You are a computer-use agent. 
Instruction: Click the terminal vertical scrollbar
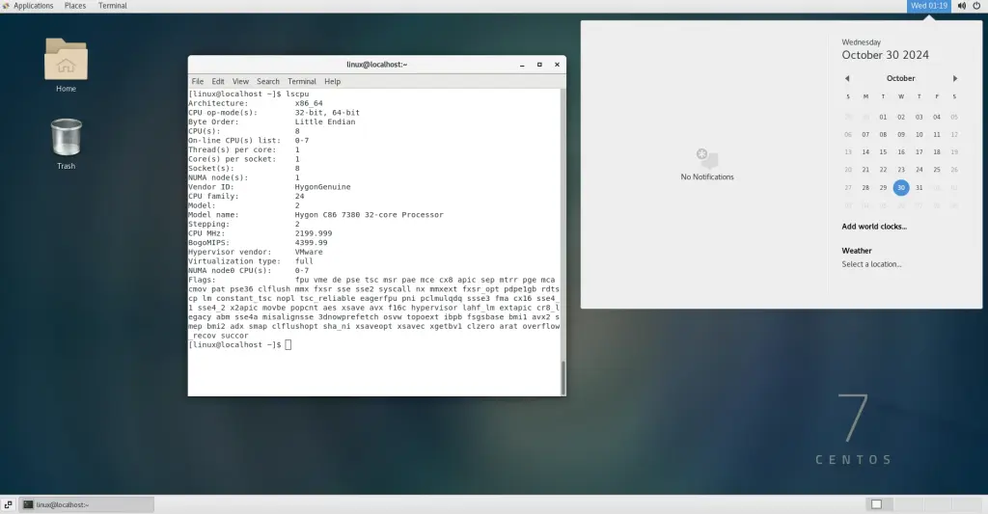click(x=563, y=376)
